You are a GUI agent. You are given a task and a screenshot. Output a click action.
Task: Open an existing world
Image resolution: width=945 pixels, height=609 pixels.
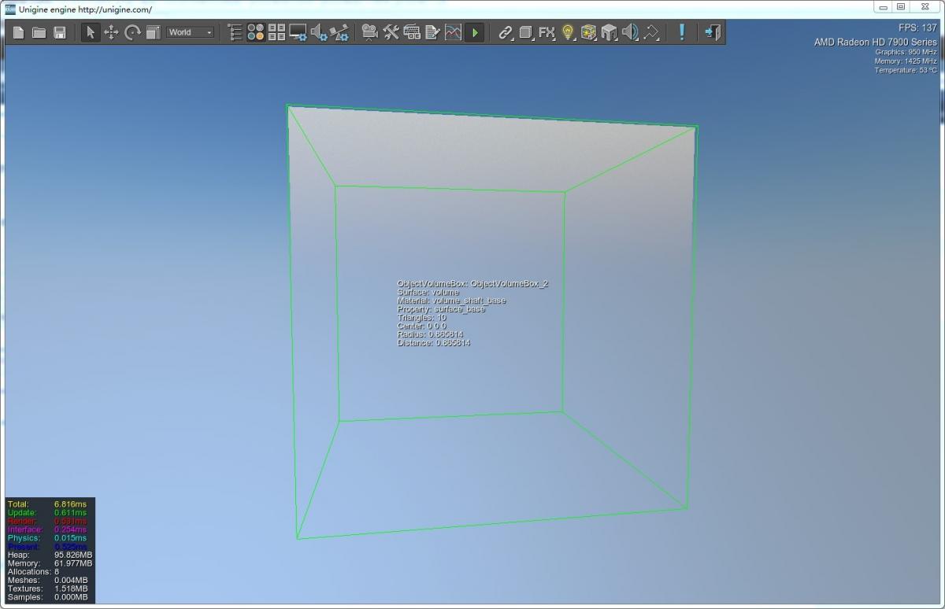[38, 32]
